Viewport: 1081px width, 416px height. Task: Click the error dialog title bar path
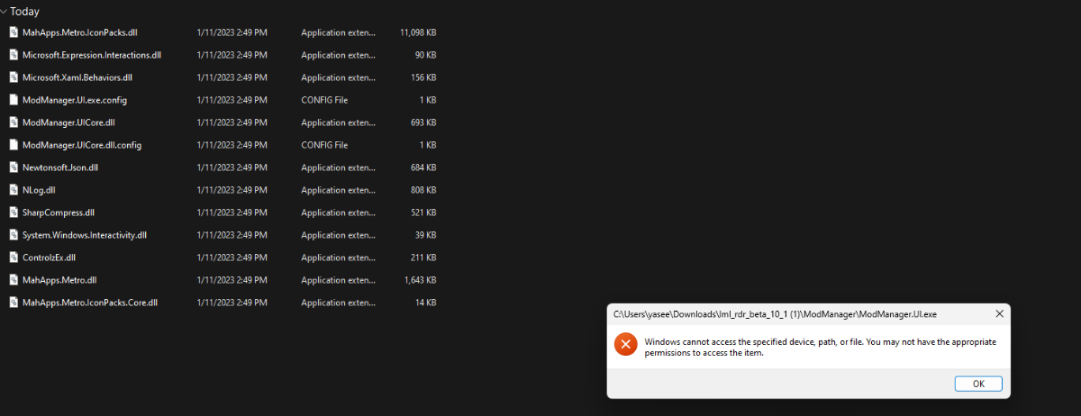pos(775,314)
